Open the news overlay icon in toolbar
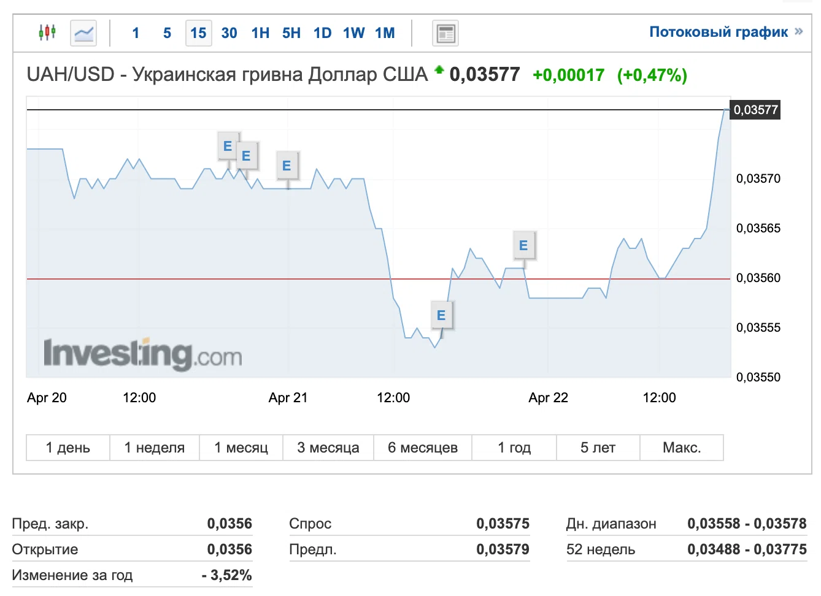Viewport: 821px width, 596px height. pyautogui.click(x=445, y=33)
